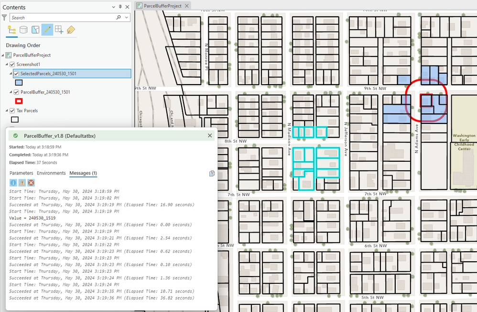Viewport: 477px width, 312px height.
Task: Switch to the Parameters tab
Action: (x=21, y=173)
